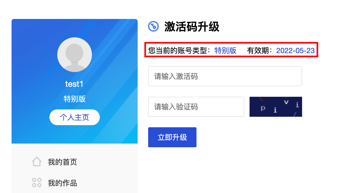The image size is (342, 193).
Task: Click the house icon beside 我的首页
Action: pos(37,161)
